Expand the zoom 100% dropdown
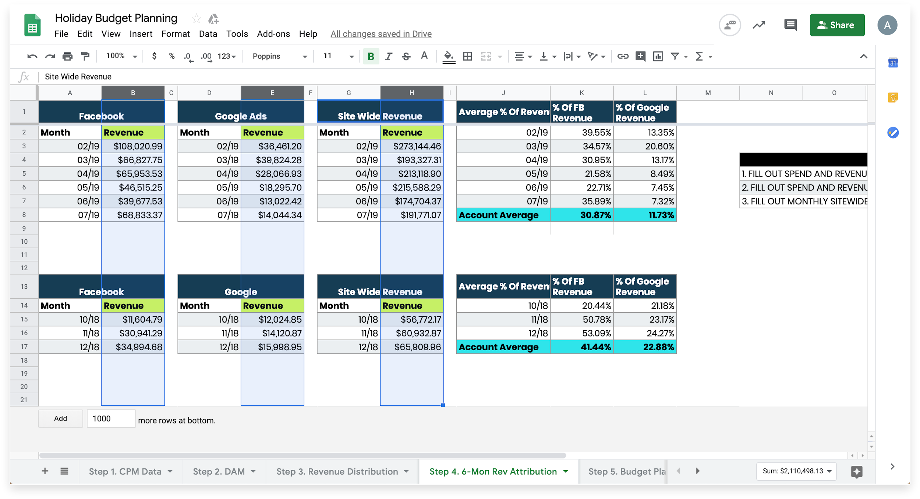Viewport: 920px width, 499px height. pos(121,56)
